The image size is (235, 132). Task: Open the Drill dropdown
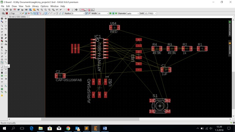pos(156,14)
